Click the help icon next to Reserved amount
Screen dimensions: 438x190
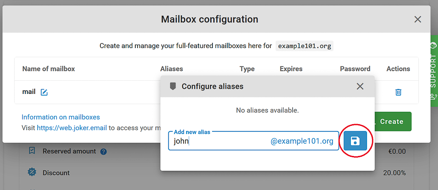click(103, 152)
